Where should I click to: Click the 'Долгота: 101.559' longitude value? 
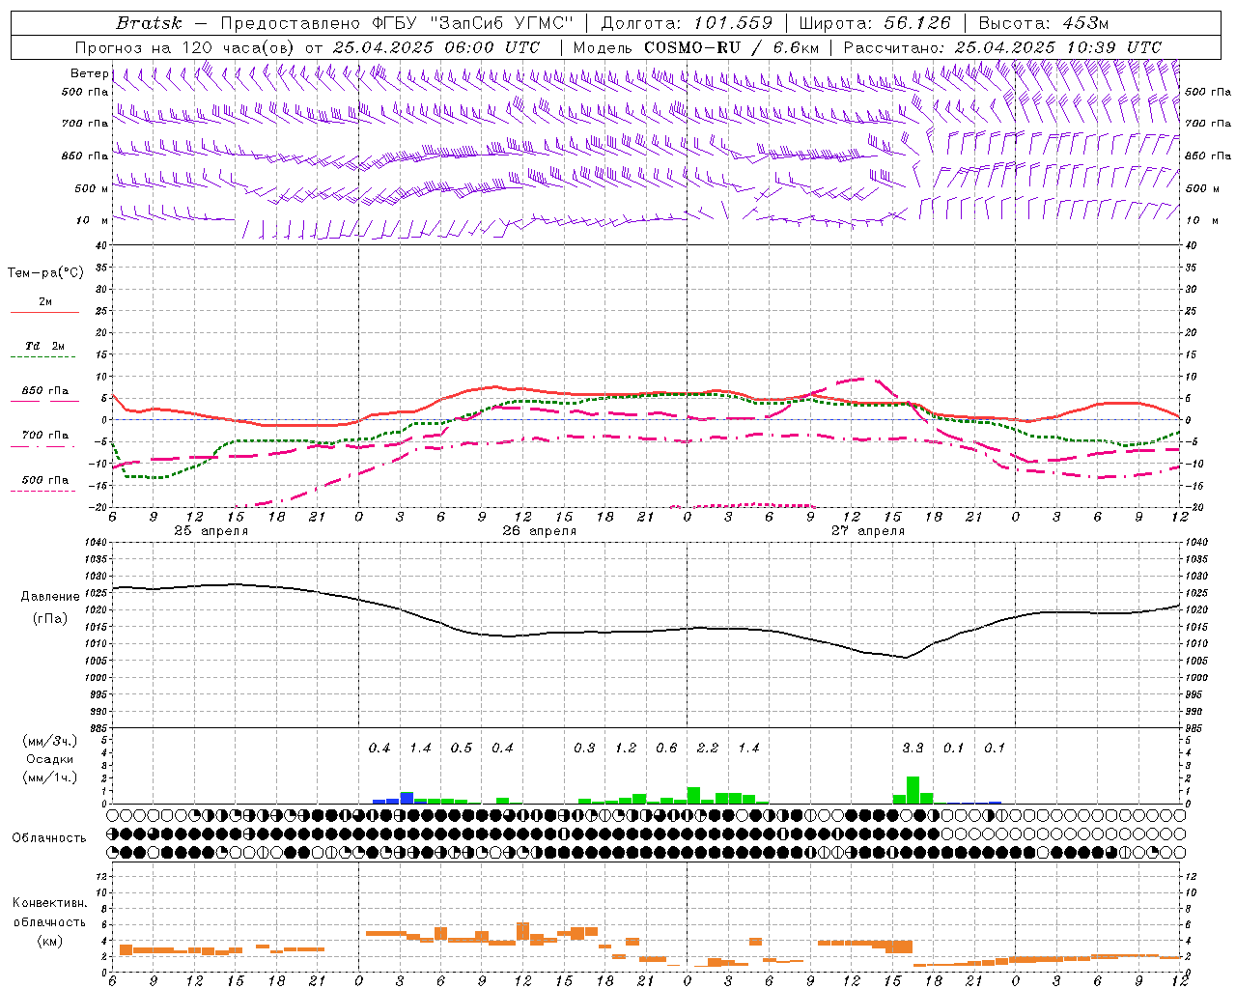coord(687,23)
